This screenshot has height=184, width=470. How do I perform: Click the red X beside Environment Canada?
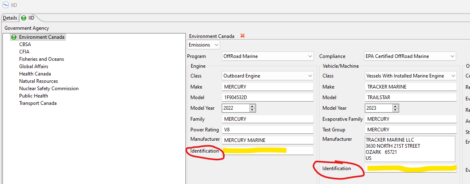tap(243, 36)
